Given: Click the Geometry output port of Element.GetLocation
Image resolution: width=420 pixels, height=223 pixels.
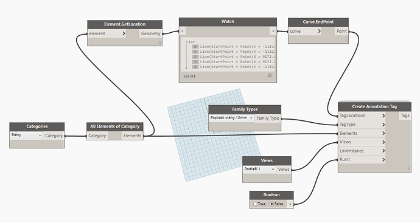Looking at the screenshot, I should point(150,33).
